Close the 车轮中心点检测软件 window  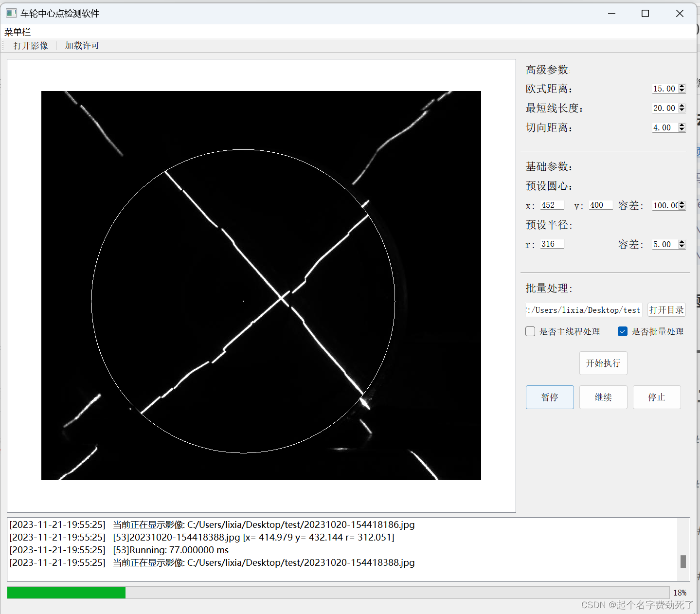tap(680, 14)
